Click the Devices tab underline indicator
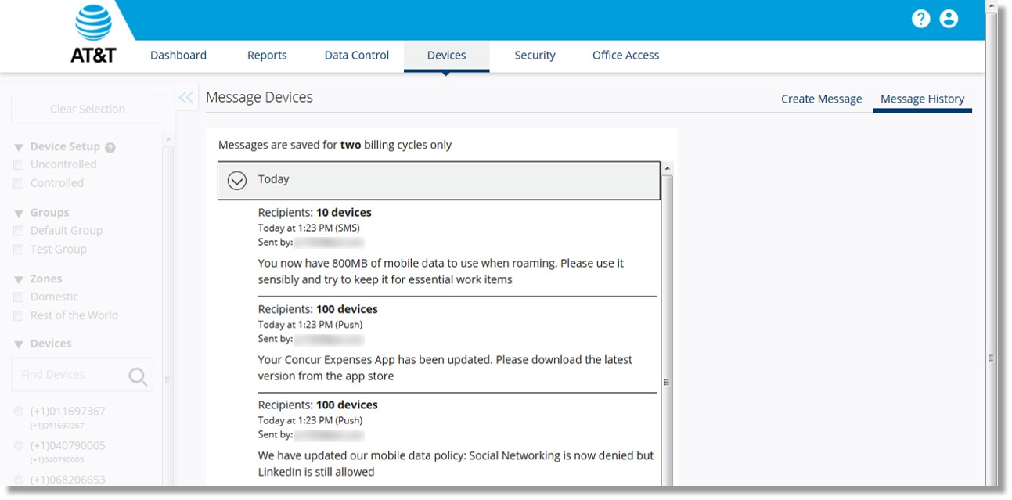This screenshot has width=1012, height=500. [x=446, y=70]
